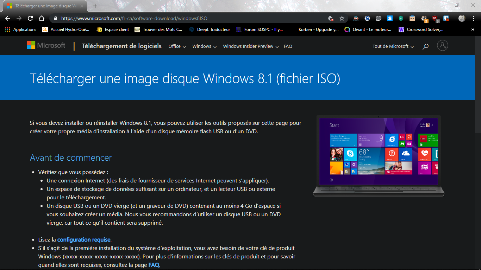
Task: Click the bullet starting "Une connexion Internet"
Action: point(158,181)
